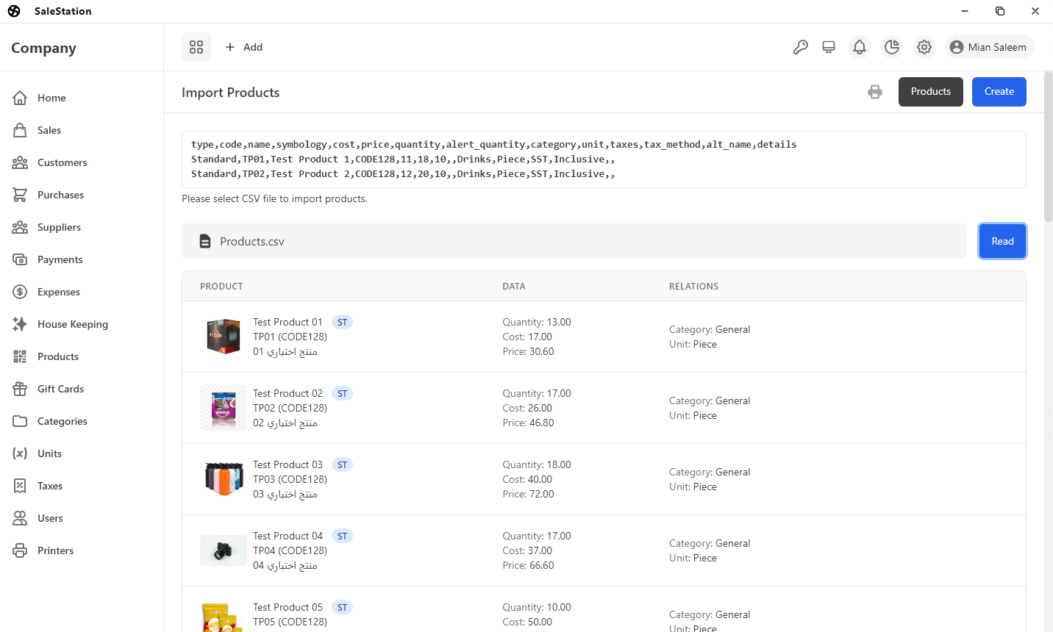Open House Keeping in sidebar
The height and width of the screenshot is (632, 1053).
tap(72, 324)
